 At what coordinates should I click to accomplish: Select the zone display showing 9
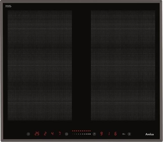102,134
